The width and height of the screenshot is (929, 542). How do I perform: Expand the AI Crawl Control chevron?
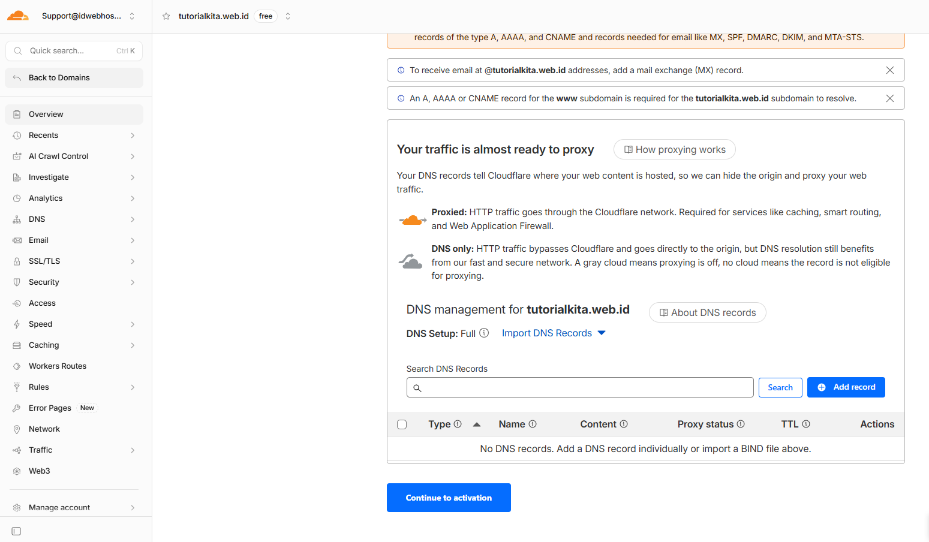(x=133, y=156)
